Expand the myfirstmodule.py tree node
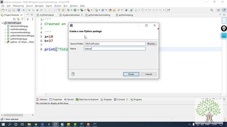 tap(5, 29)
